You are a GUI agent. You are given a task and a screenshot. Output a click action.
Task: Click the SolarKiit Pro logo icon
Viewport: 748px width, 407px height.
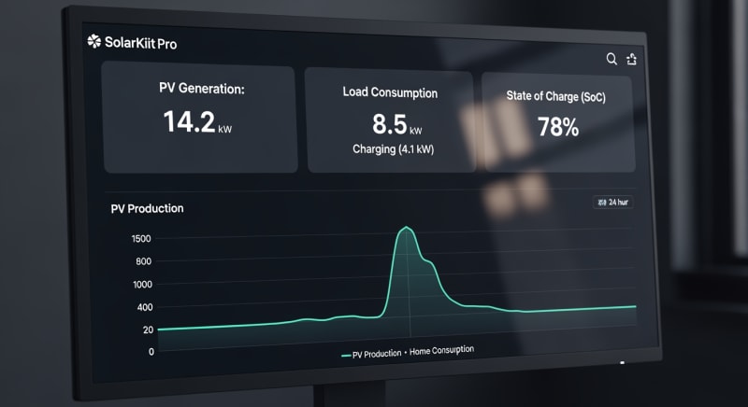(94, 41)
